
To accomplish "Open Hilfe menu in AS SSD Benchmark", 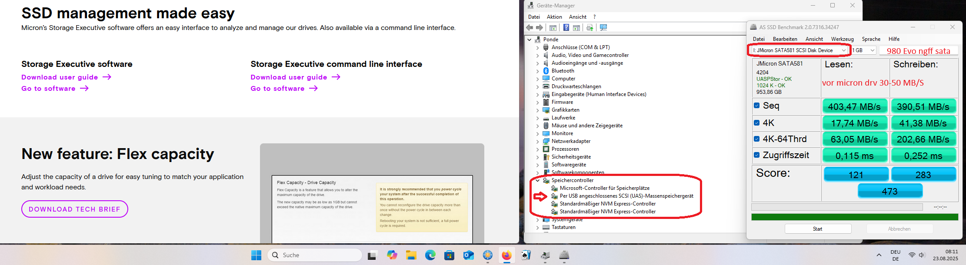I will (x=894, y=39).
